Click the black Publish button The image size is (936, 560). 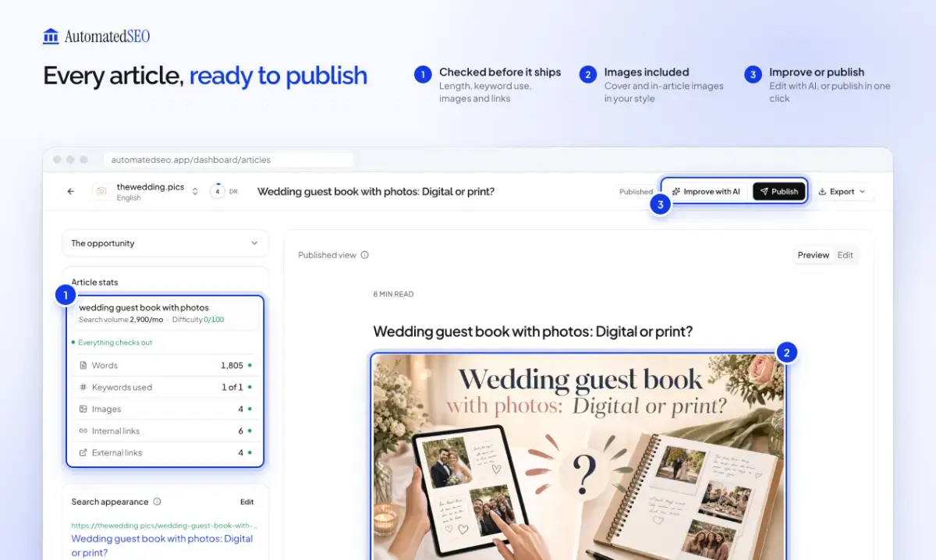pyautogui.click(x=778, y=192)
